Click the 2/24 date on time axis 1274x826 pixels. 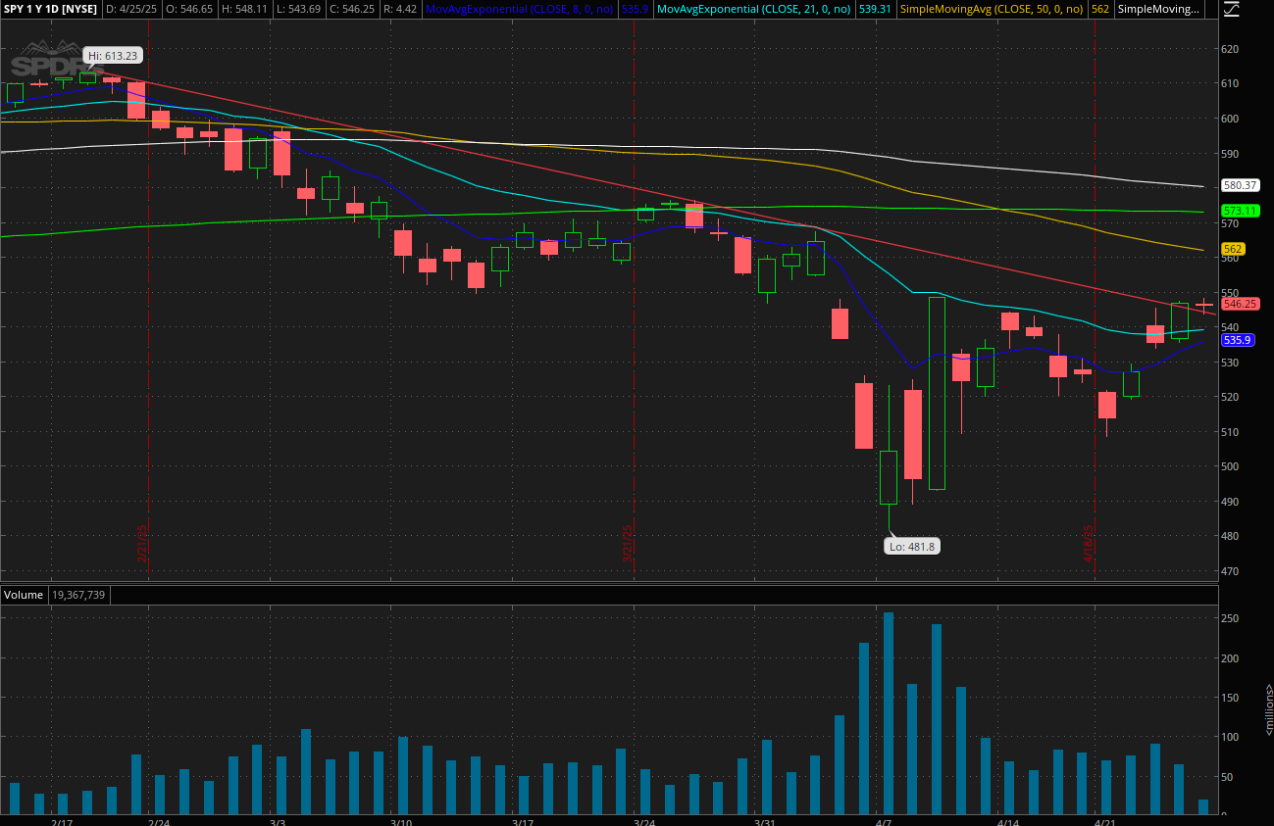coord(160,822)
